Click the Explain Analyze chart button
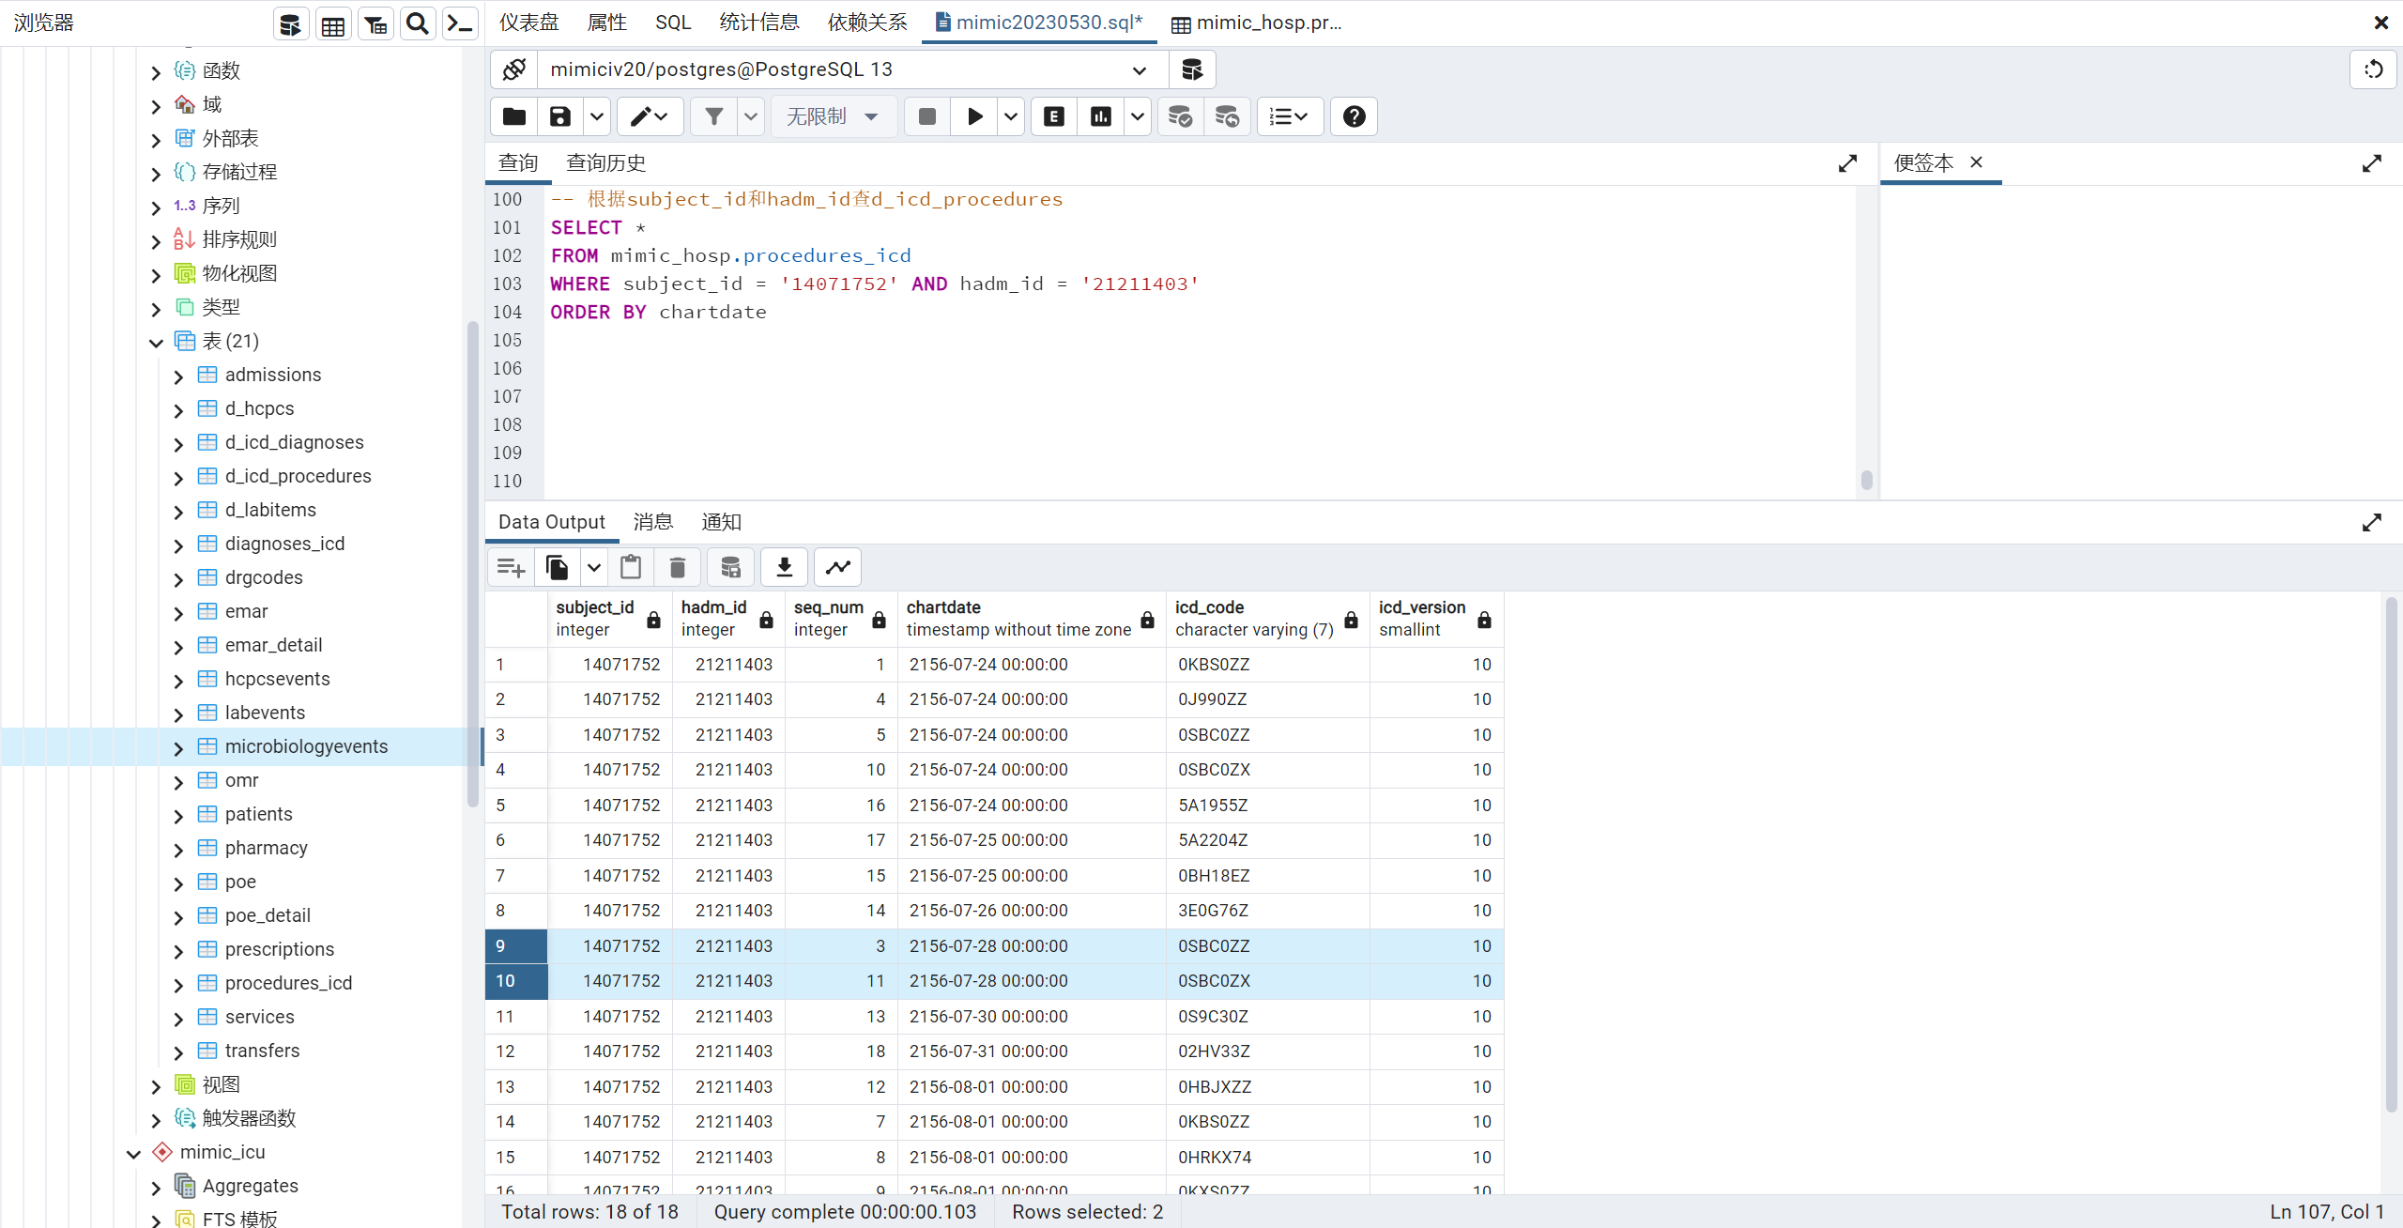The width and height of the screenshot is (2403, 1228). (1101, 116)
